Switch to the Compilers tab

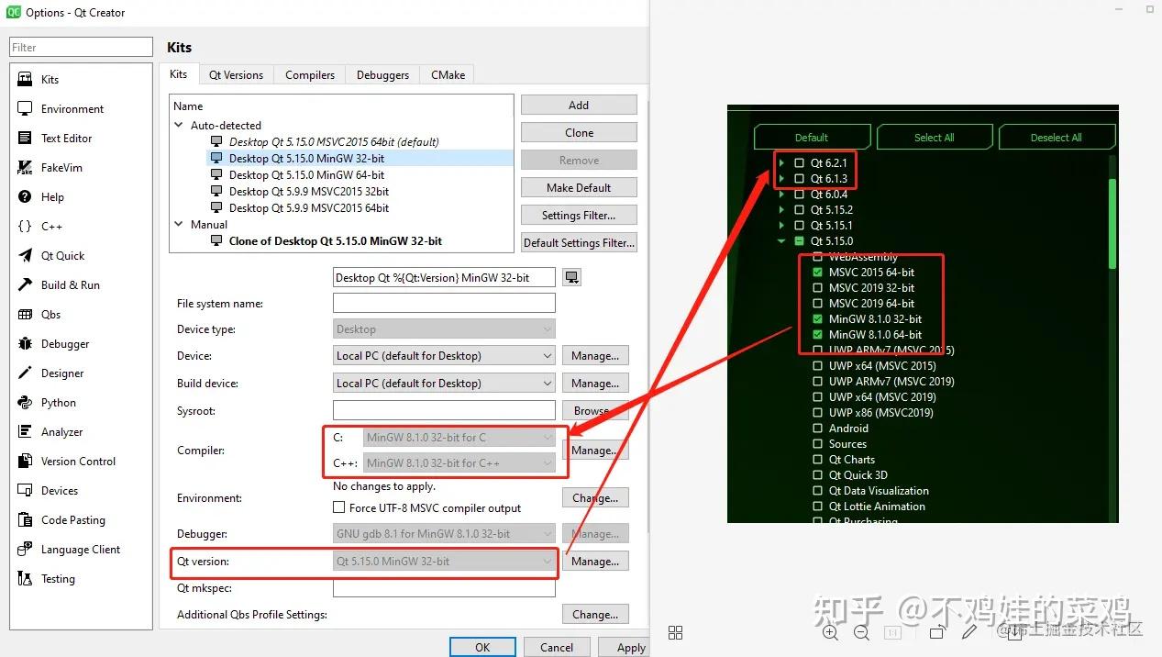pyautogui.click(x=309, y=74)
